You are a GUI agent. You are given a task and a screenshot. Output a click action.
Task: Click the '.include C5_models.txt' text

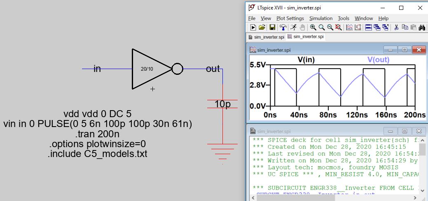98,154
